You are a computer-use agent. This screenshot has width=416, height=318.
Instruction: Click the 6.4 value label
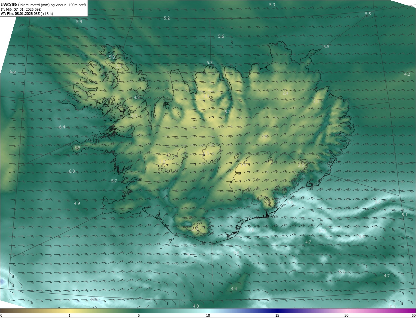pos(62,127)
